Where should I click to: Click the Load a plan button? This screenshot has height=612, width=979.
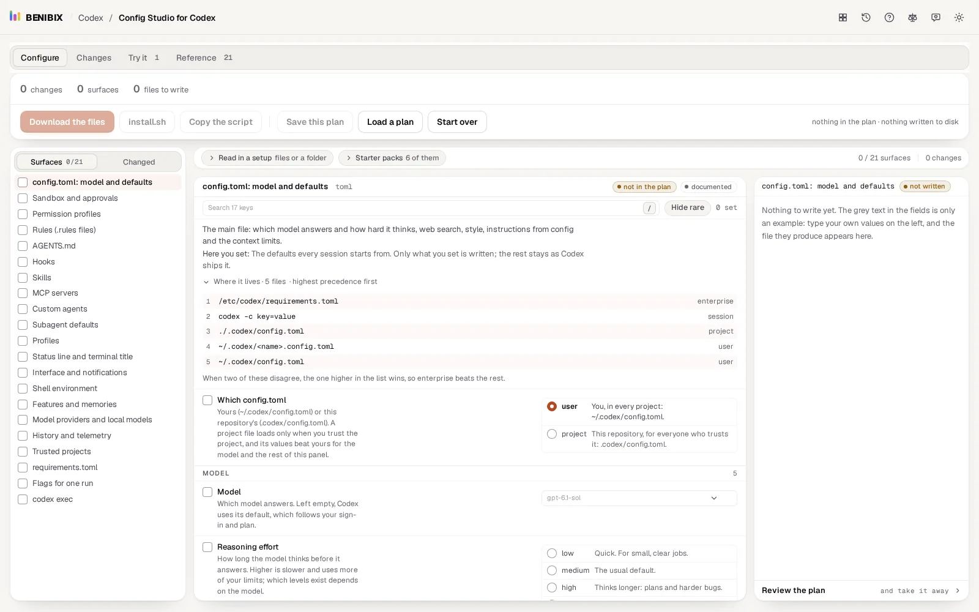click(x=390, y=122)
